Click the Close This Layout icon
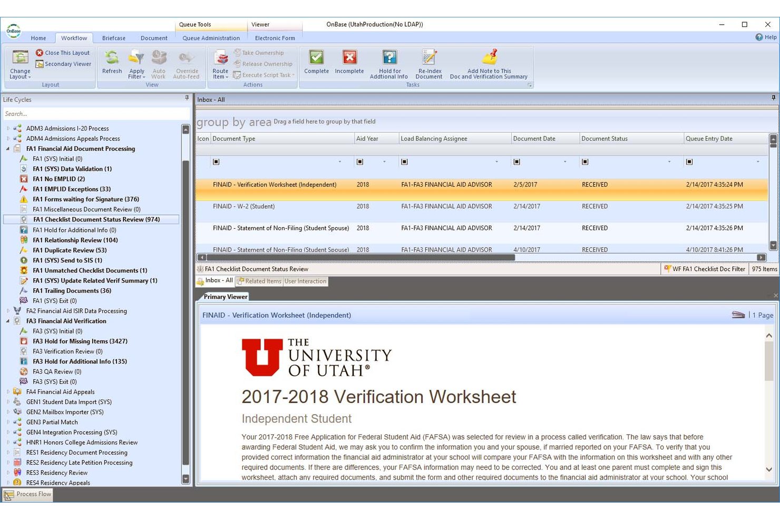The image size is (780, 520). pos(40,53)
